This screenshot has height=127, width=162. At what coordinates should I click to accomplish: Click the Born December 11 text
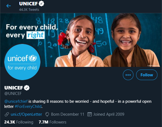67,114
